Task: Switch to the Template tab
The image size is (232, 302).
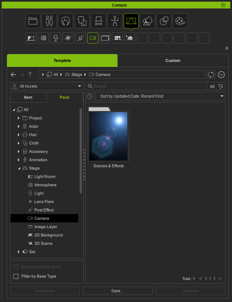Action: tap(62, 61)
